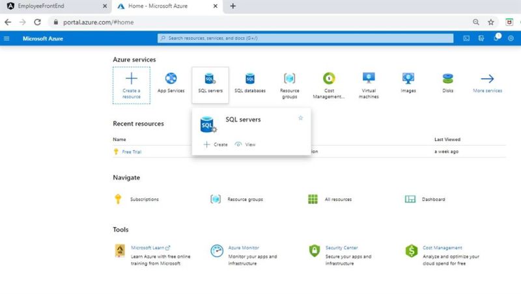
Task: Click Create in SQL servers popup
Action: coord(216,144)
